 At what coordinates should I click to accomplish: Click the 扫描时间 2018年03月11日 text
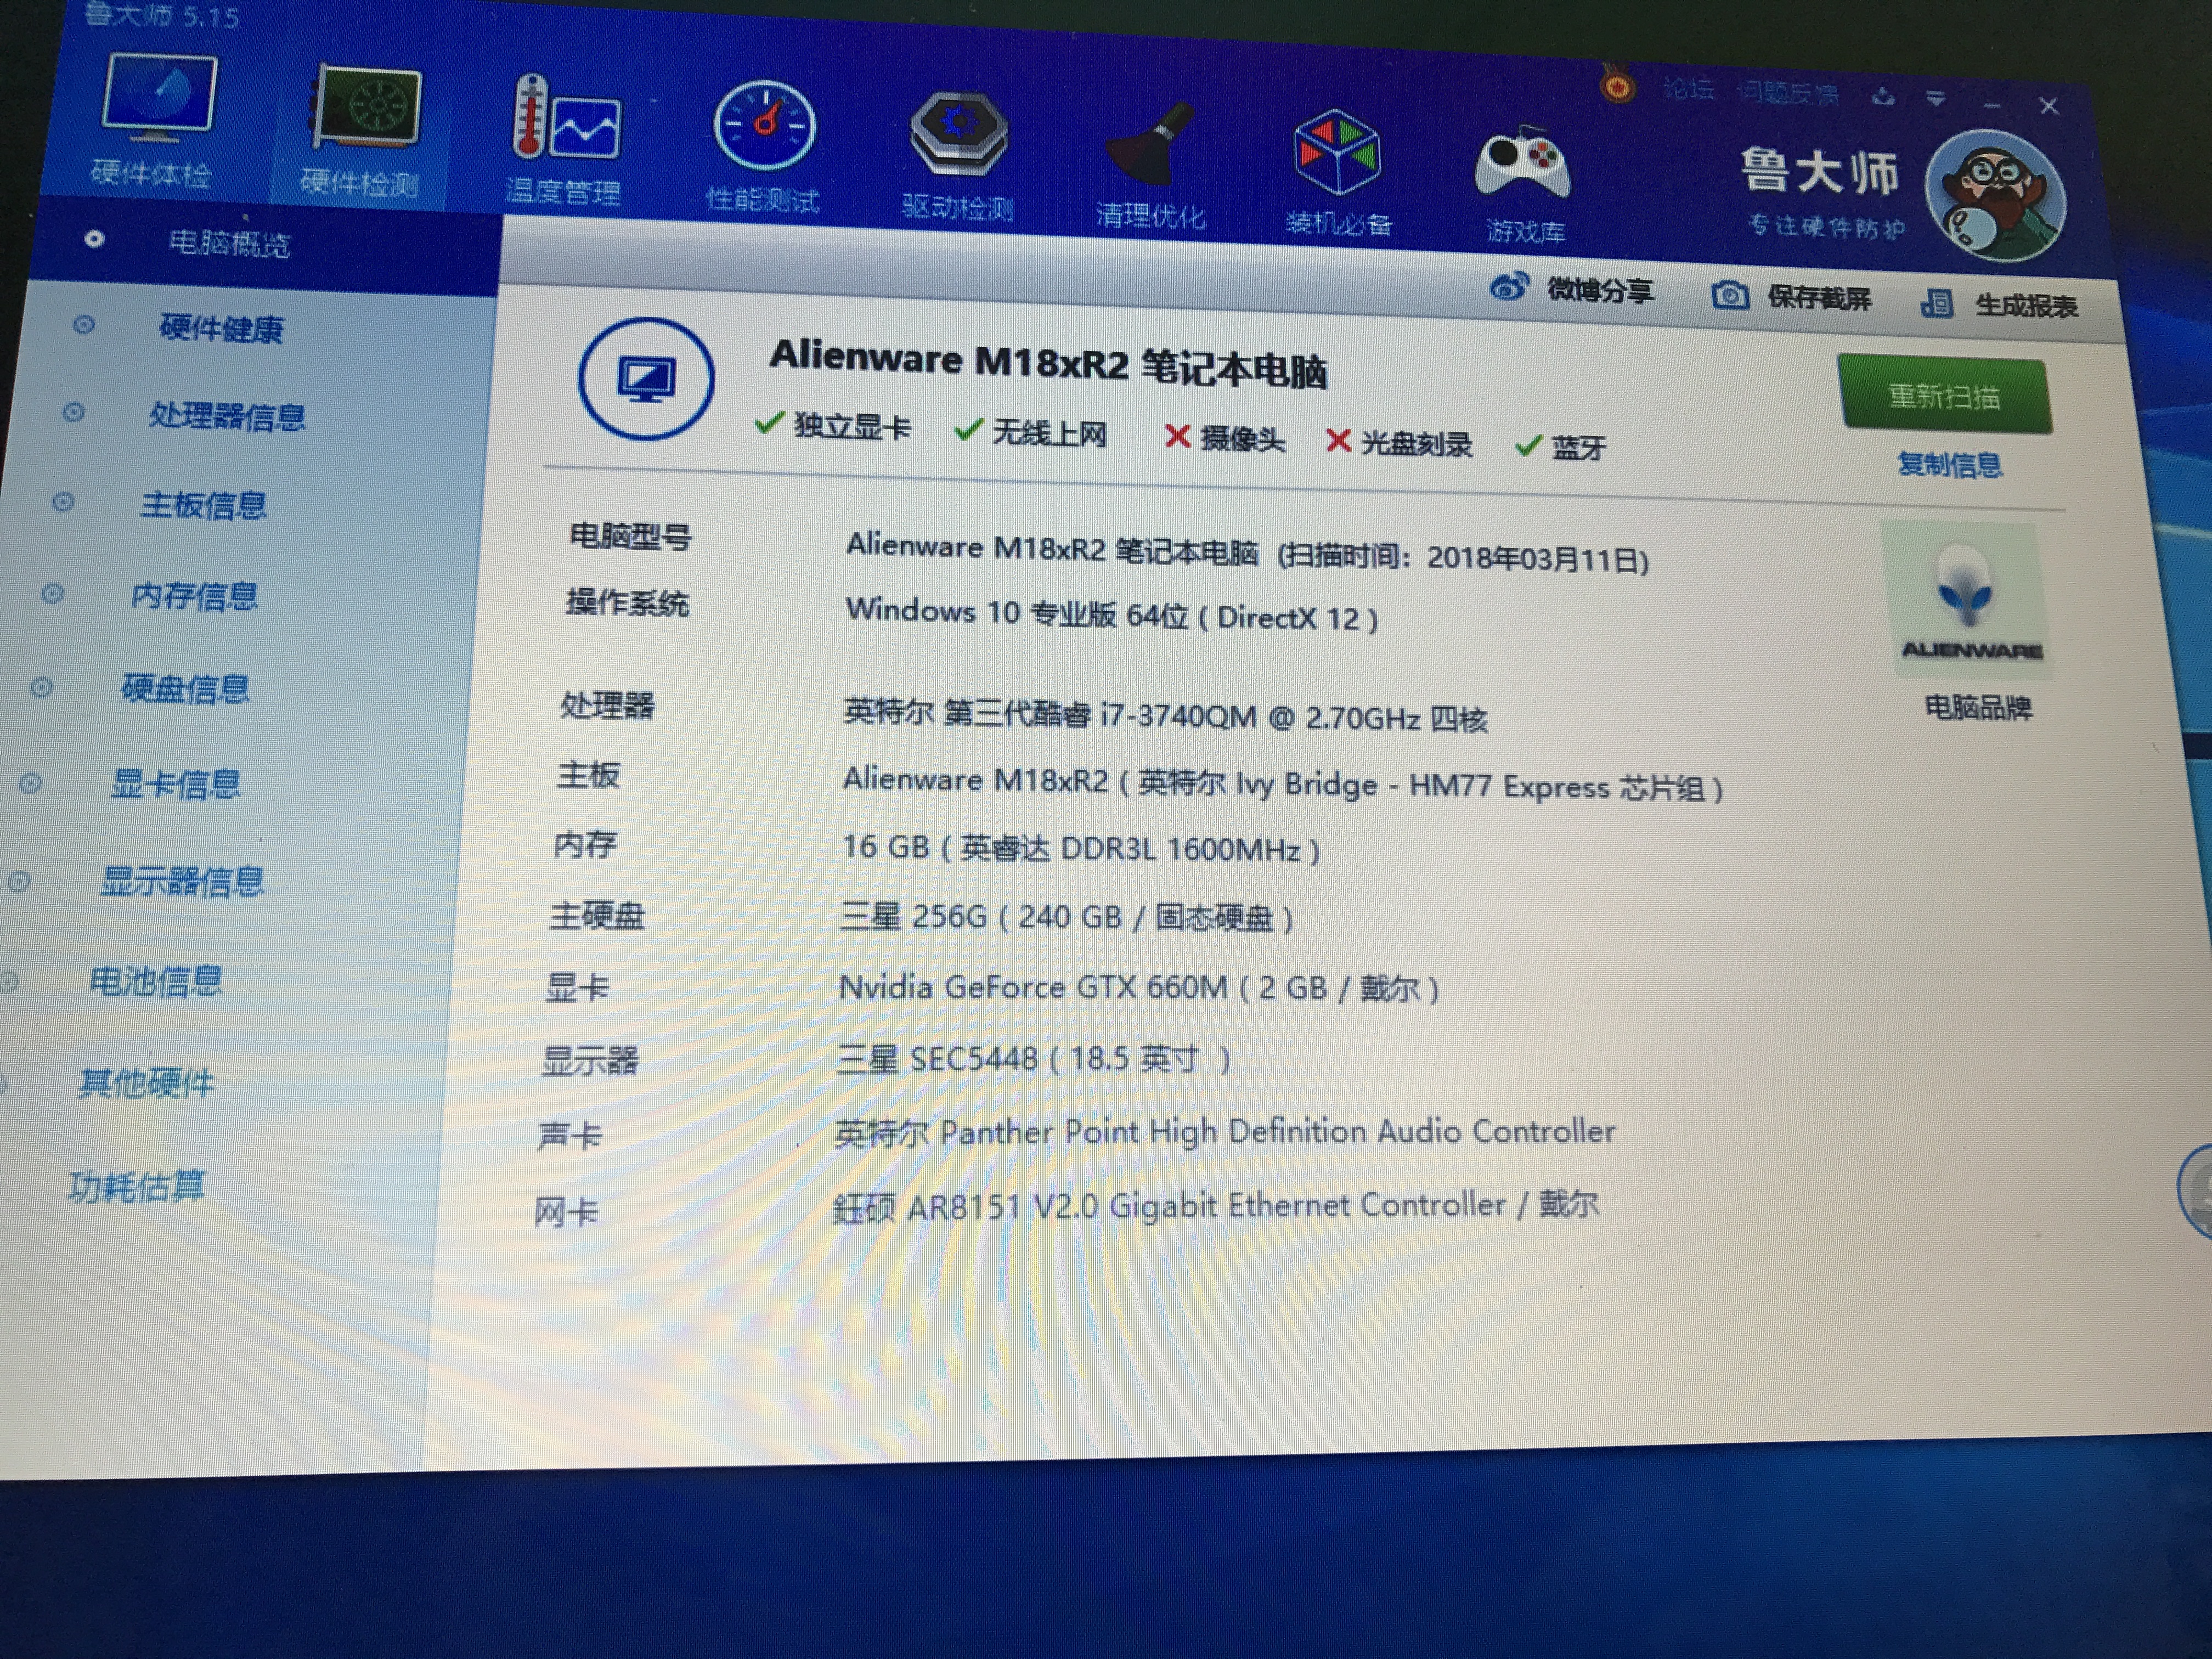point(1463,557)
